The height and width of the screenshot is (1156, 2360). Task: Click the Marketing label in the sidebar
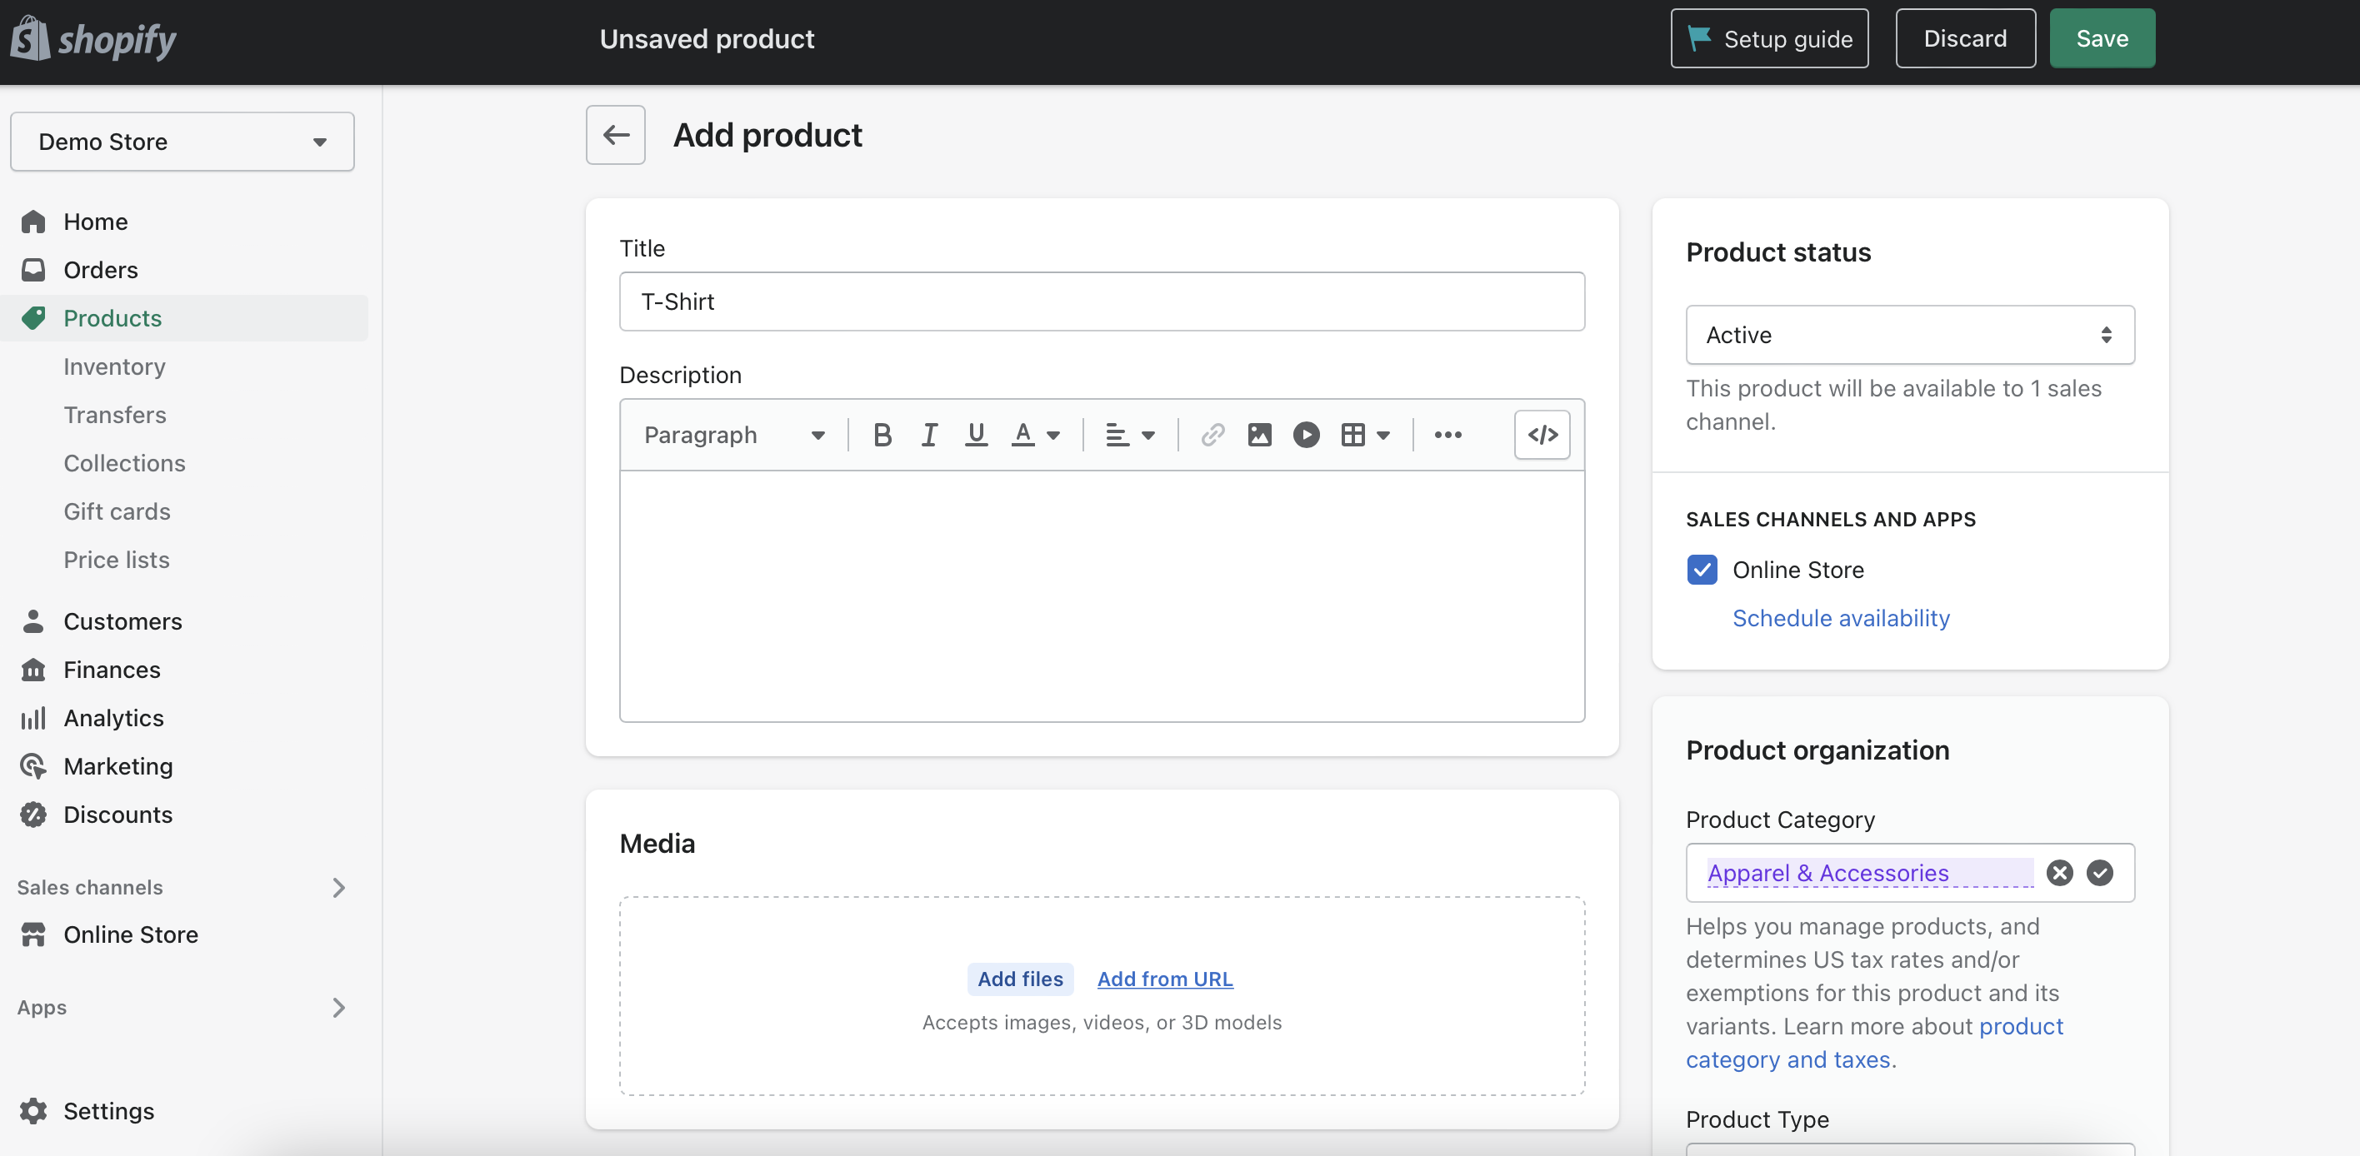click(x=118, y=766)
